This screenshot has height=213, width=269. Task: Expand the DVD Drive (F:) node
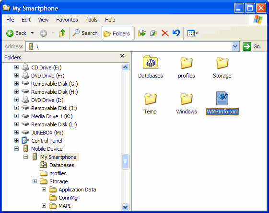click(x=16, y=76)
